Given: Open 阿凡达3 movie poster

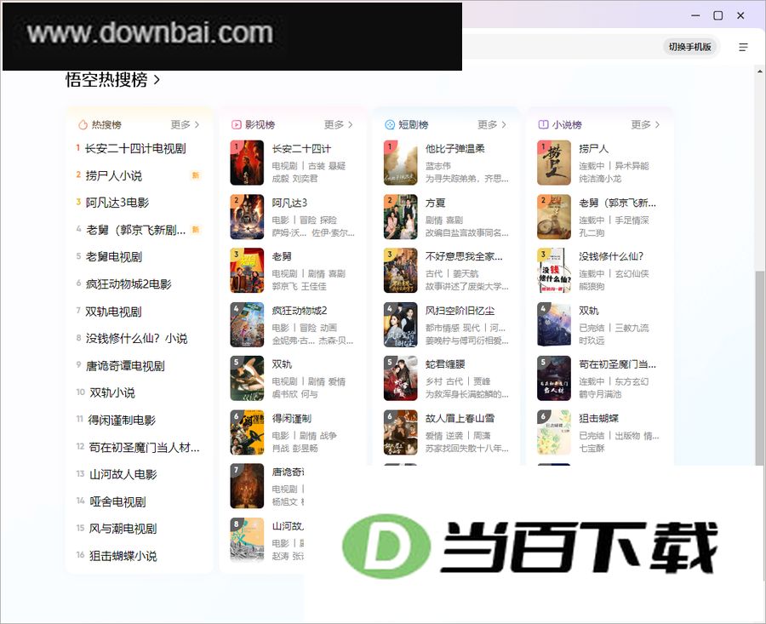Looking at the screenshot, I should click(247, 216).
